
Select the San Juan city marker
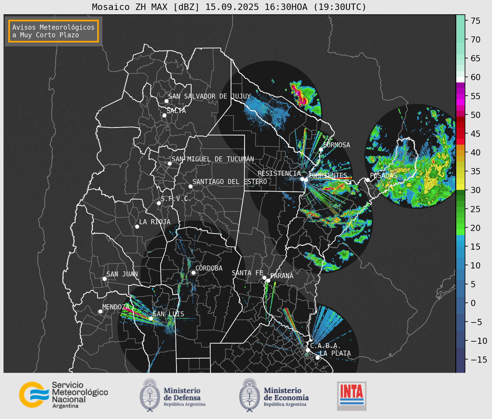click(x=104, y=279)
